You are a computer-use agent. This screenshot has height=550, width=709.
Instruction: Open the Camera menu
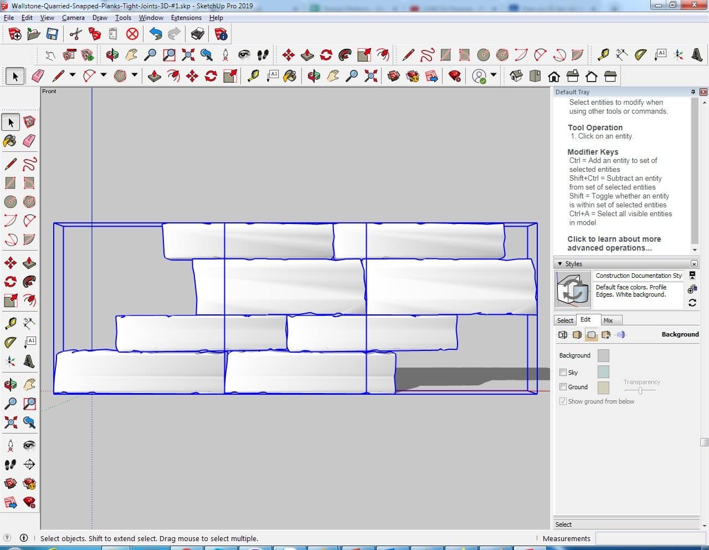[73, 18]
